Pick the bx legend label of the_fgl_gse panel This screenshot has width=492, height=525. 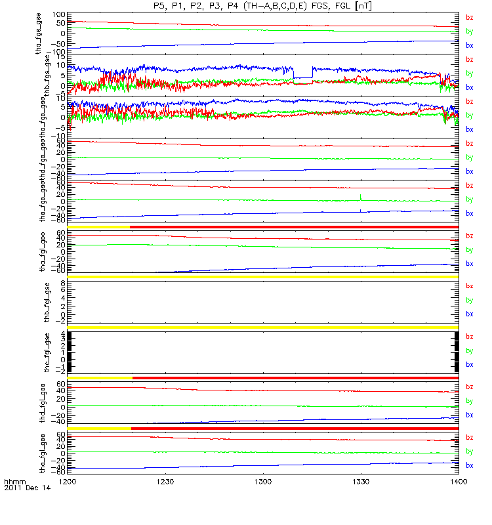[470, 466]
